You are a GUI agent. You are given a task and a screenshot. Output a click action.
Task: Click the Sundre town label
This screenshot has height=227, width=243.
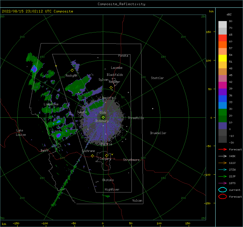pyautogui.click(x=82, y=112)
